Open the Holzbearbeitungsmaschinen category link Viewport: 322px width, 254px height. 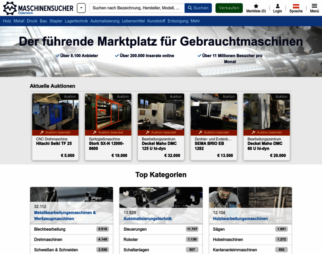point(240,219)
